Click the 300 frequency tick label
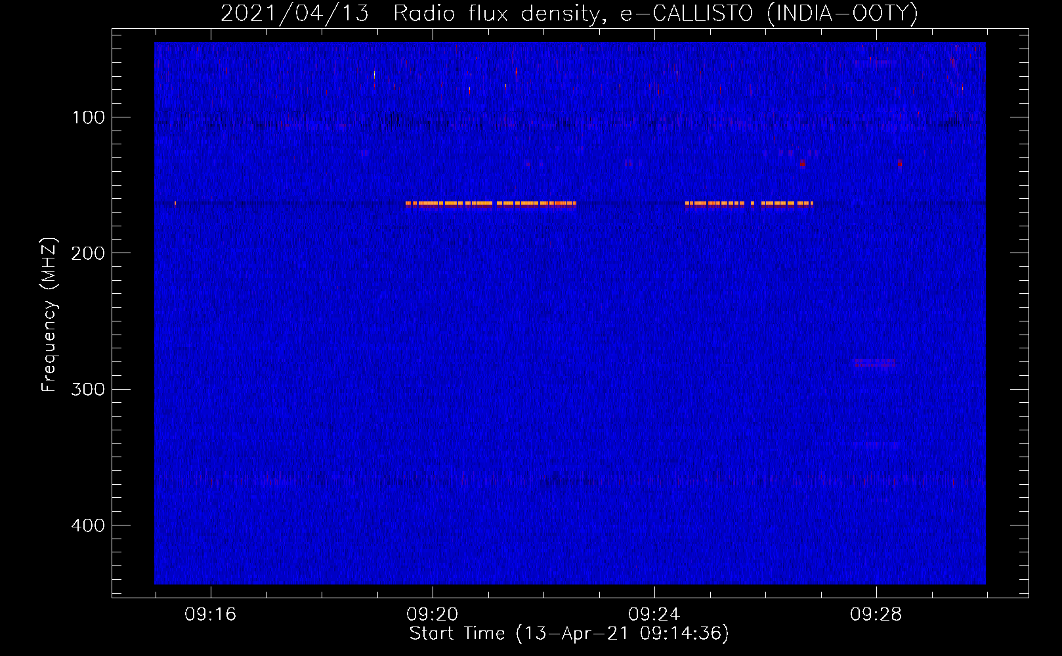This screenshot has height=656, width=1062. click(88, 389)
